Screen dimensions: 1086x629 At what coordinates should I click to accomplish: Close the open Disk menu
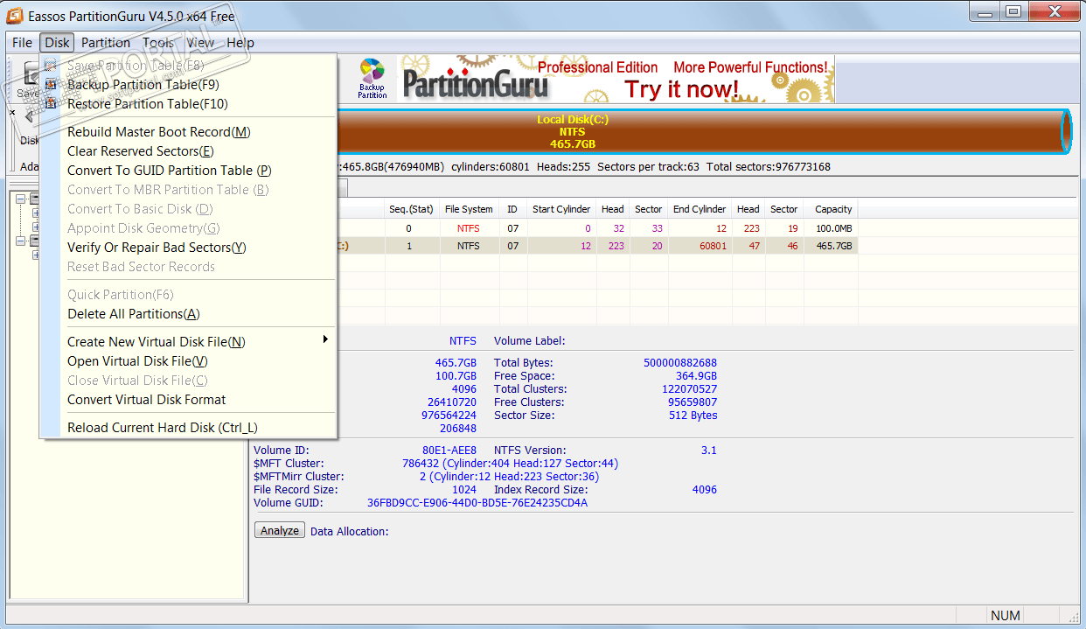tap(57, 42)
